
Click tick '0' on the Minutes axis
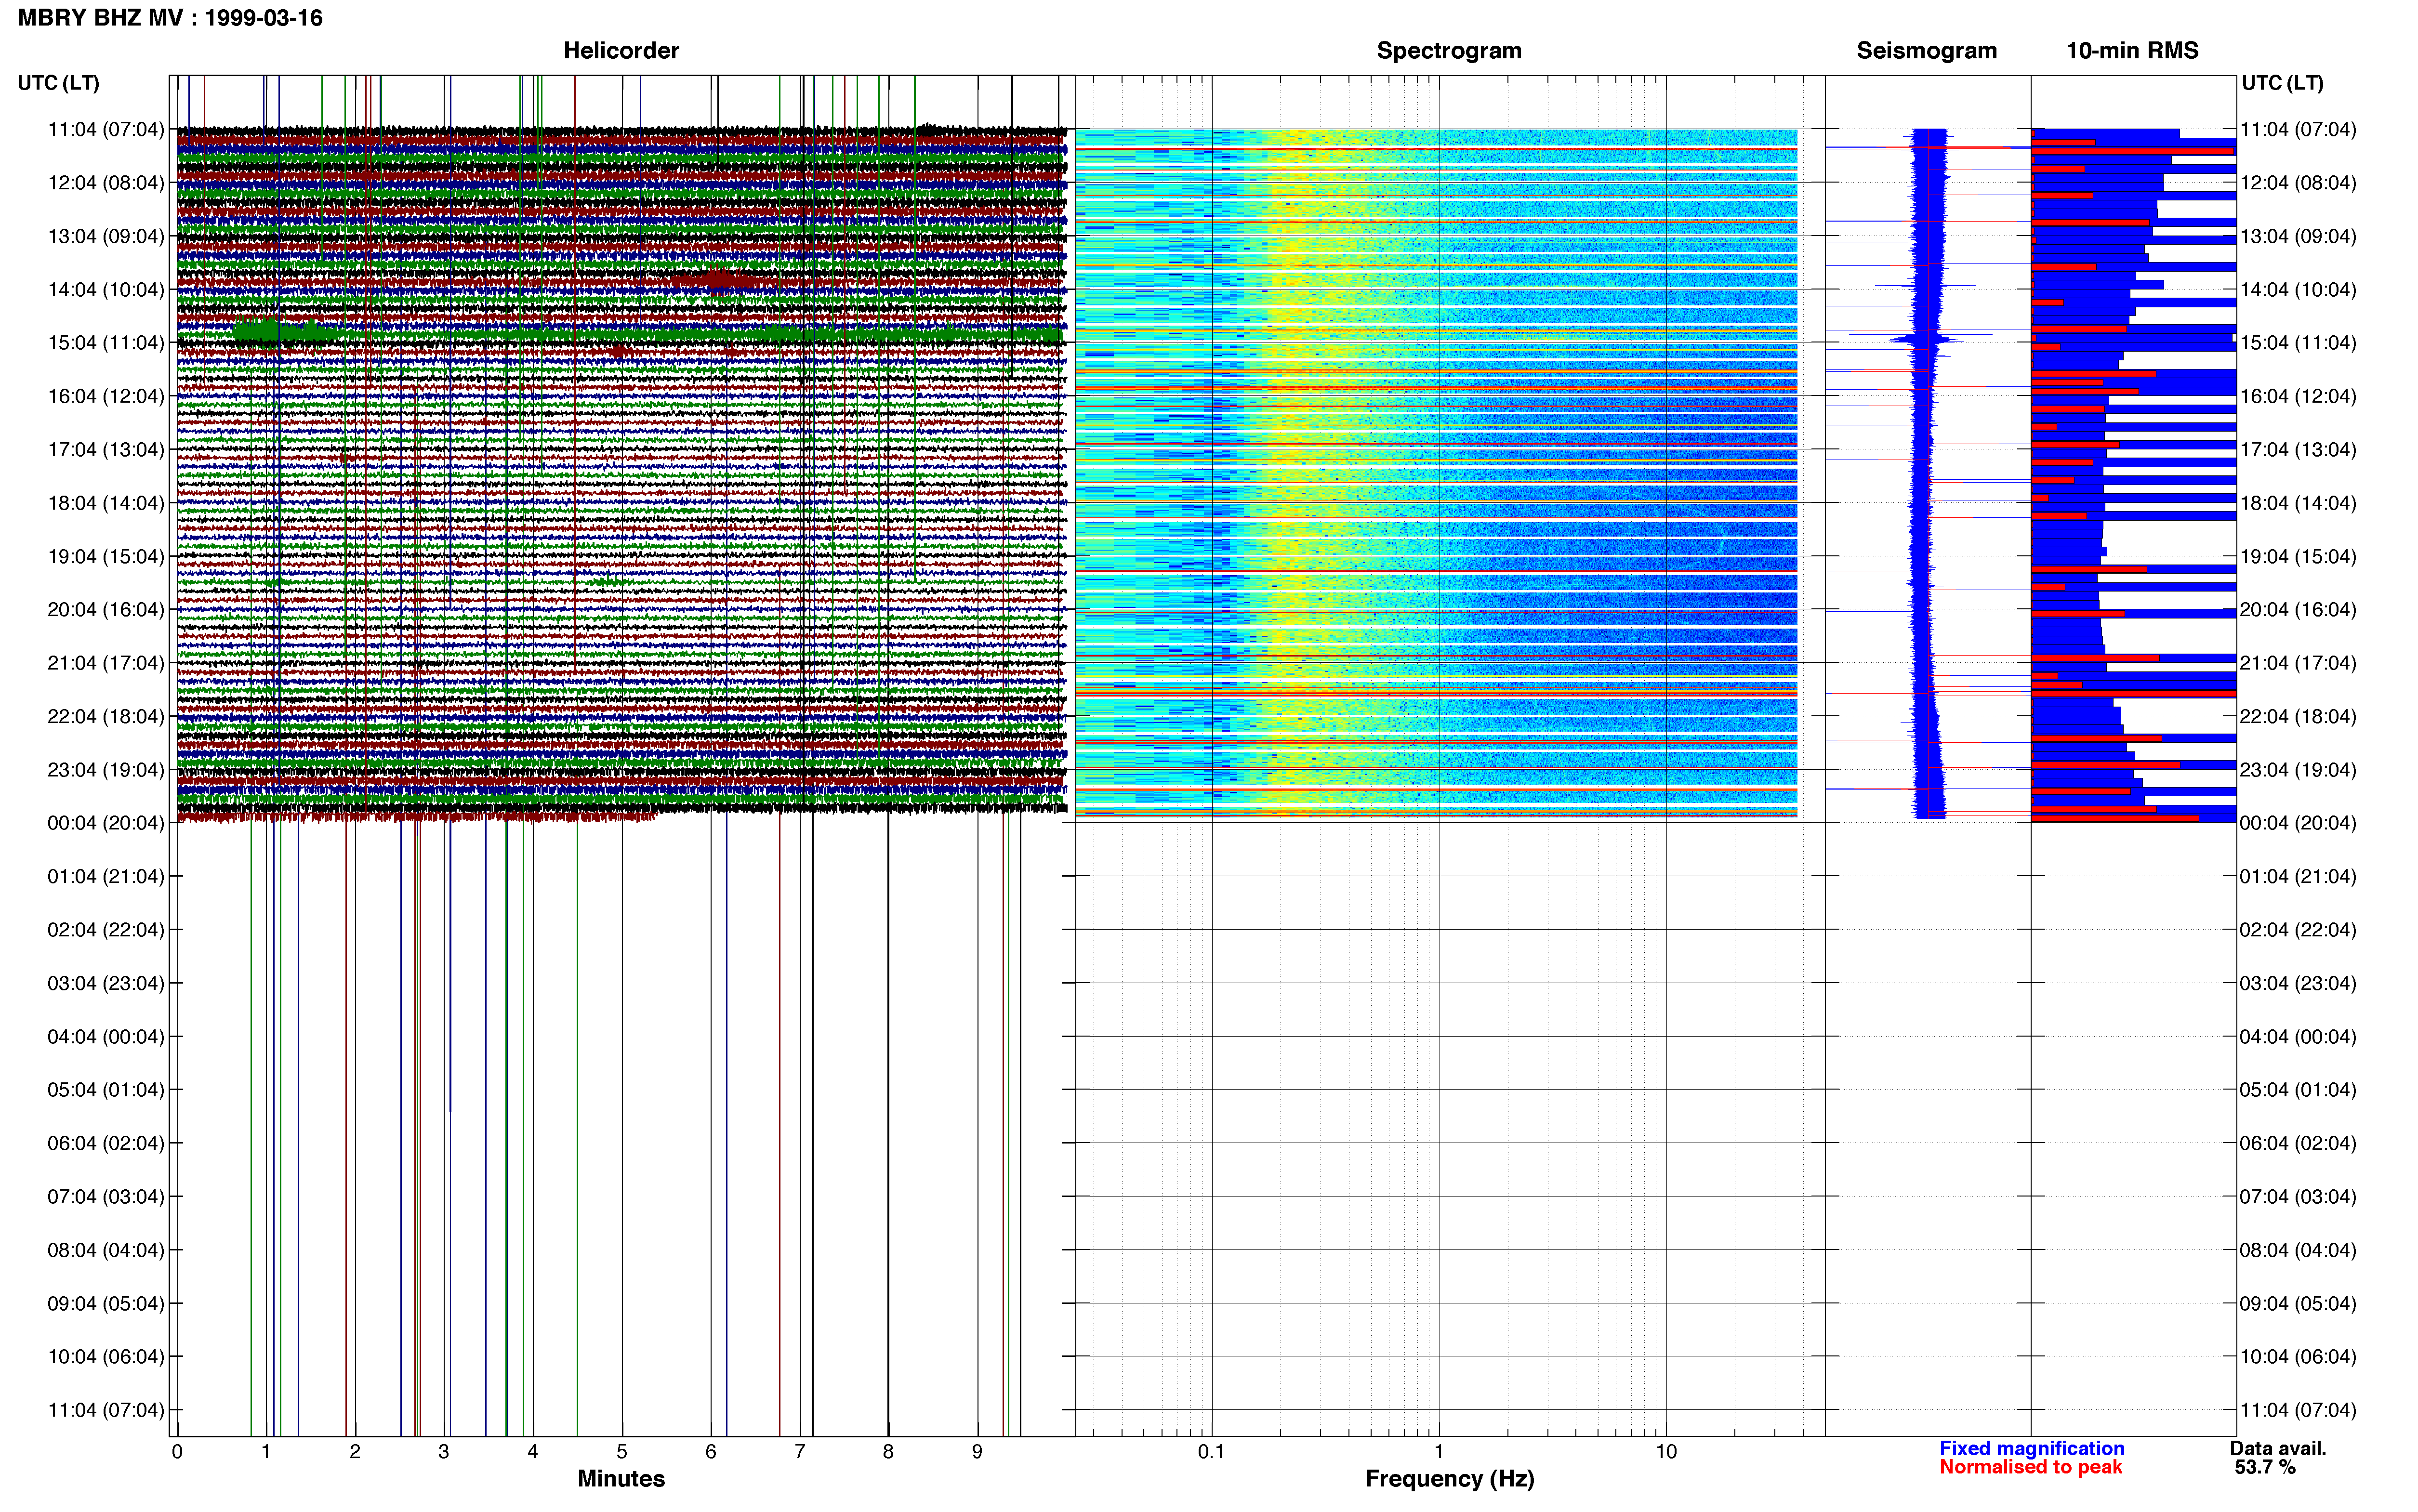pyautogui.click(x=177, y=1452)
